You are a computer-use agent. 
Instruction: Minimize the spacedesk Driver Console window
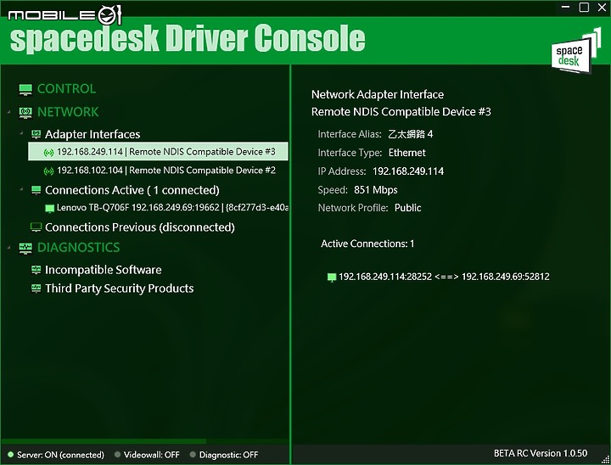click(x=566, y=7)
